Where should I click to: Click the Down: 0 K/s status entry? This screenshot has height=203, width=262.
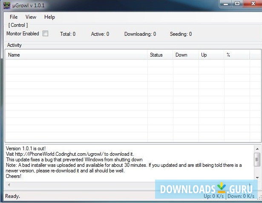[241, 196]
